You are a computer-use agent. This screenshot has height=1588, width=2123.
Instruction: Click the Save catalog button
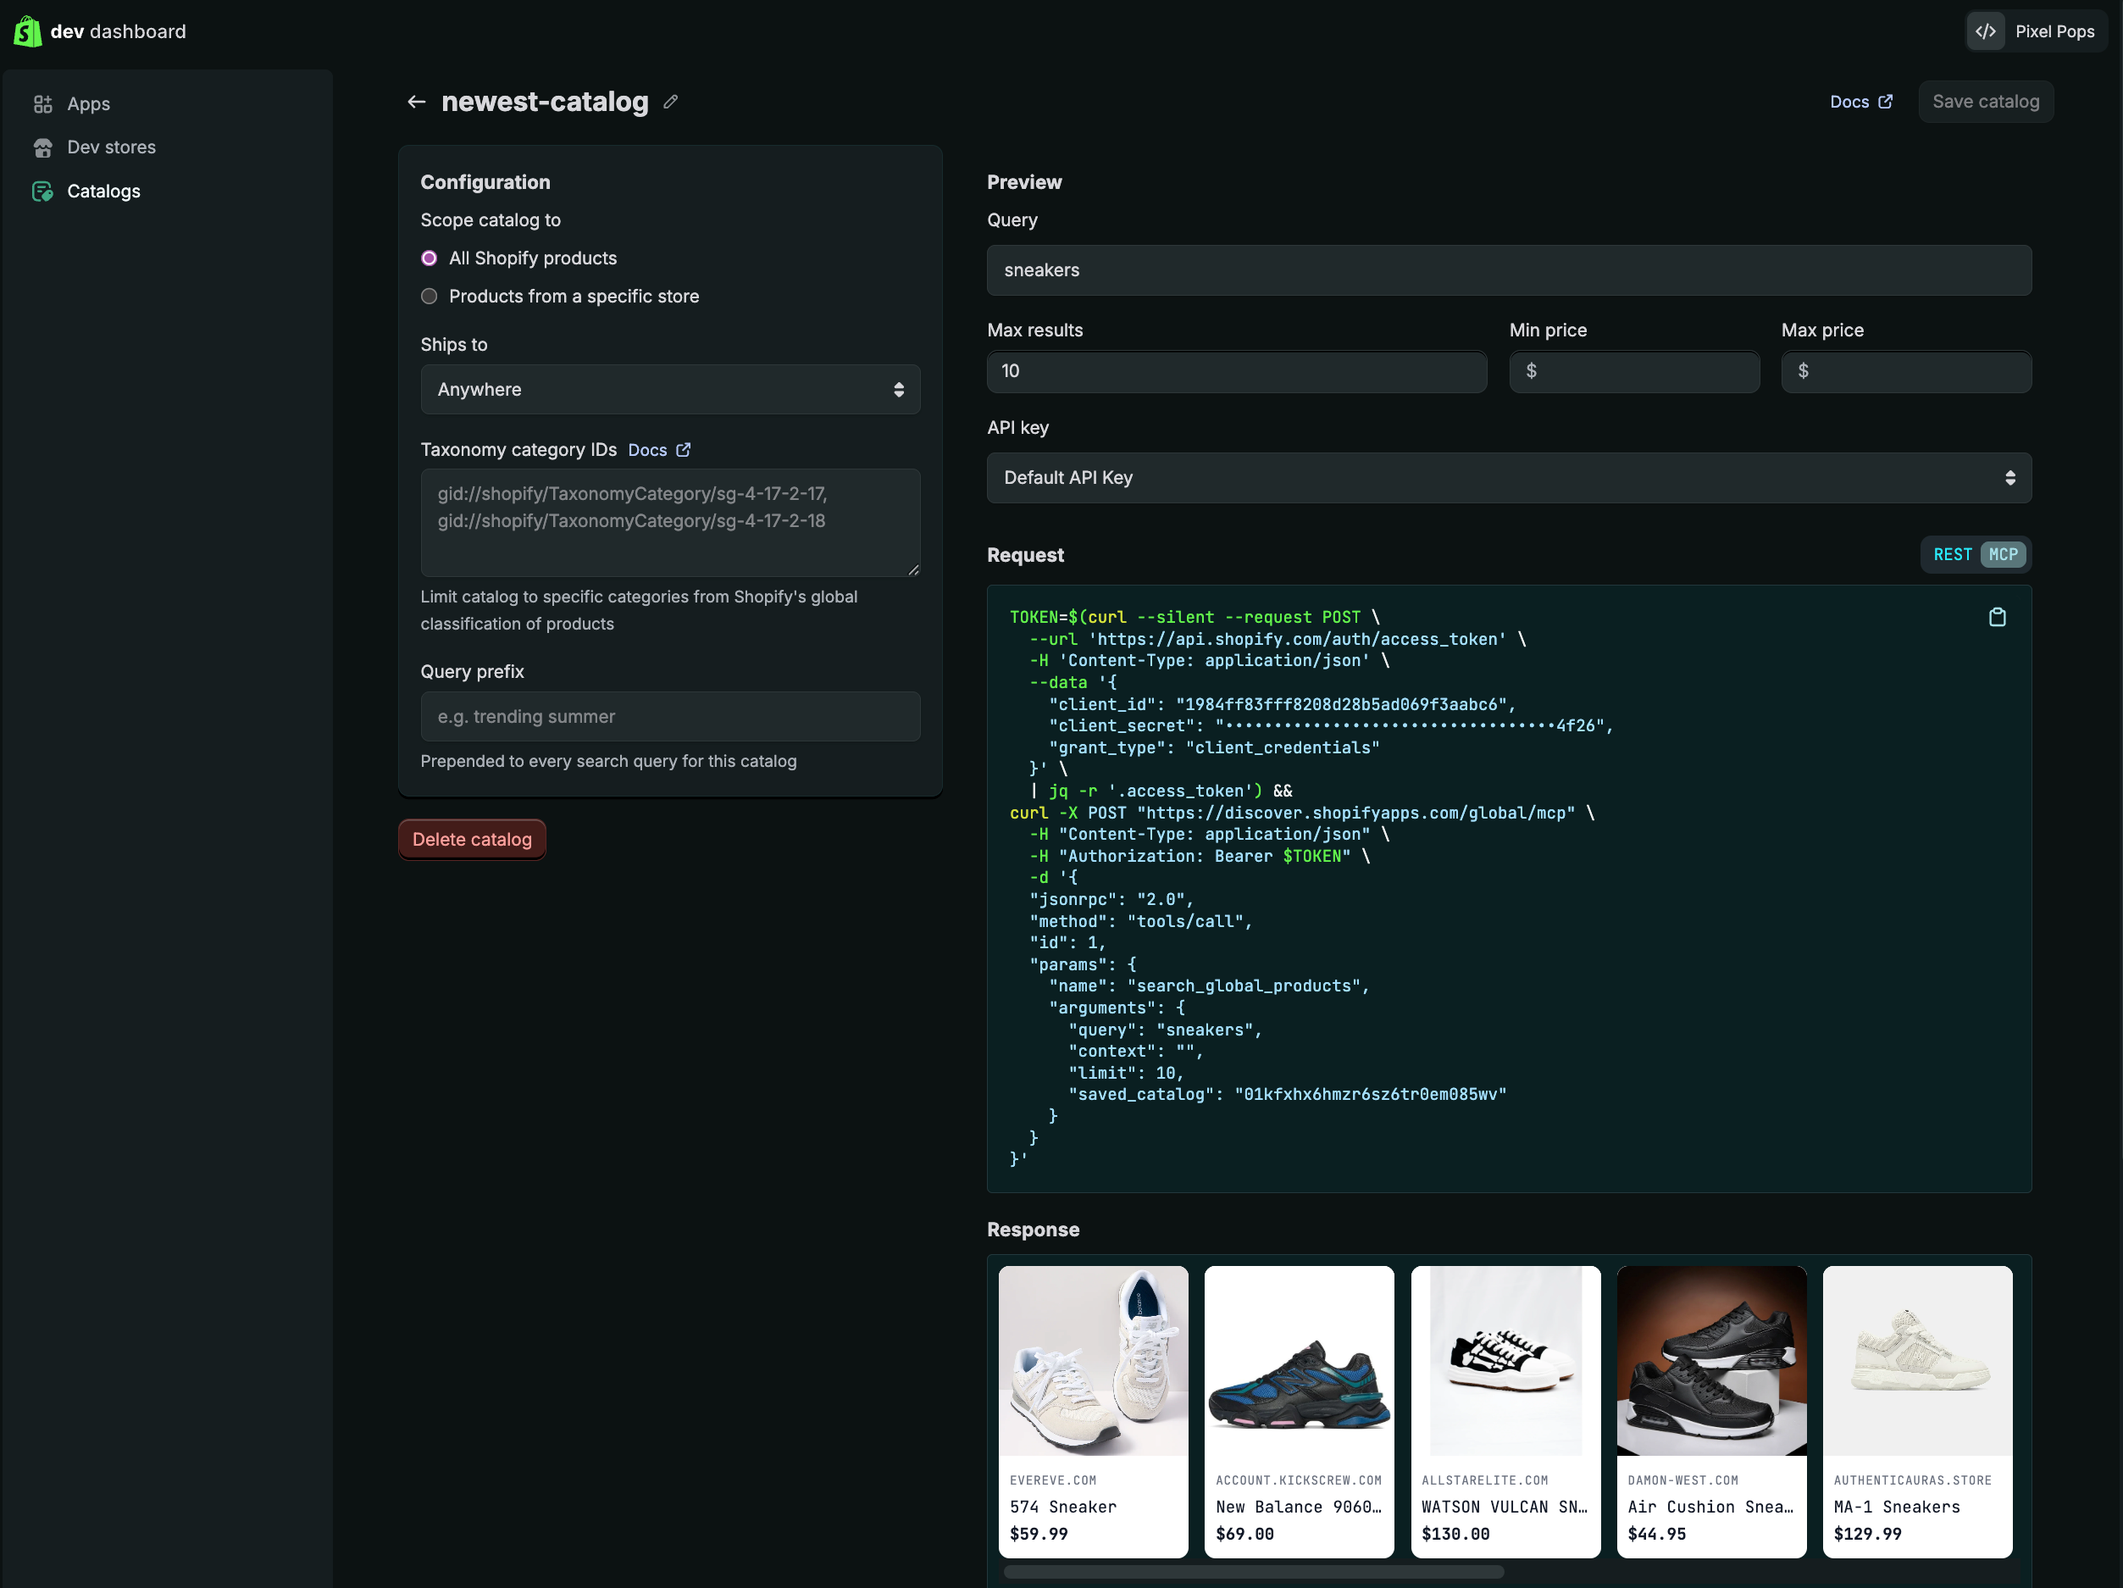(1985, 102)
